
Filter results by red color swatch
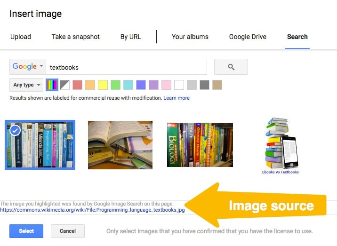click(77, 85)
